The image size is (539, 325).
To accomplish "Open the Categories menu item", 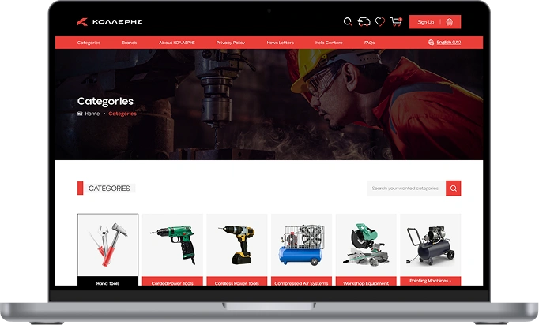I will point(89,43).
